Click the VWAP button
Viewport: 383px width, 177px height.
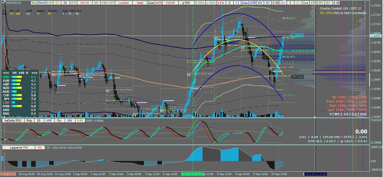pos(170,3)
